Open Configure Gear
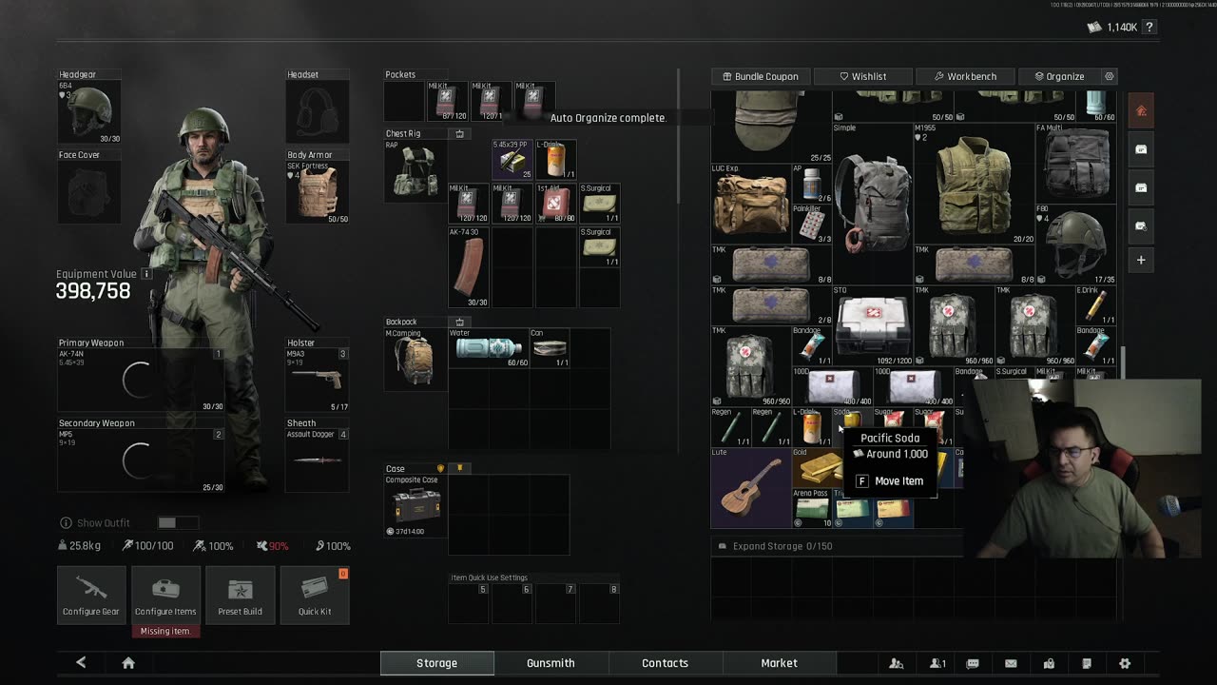The width and height of the screenshot is (1217, 685). 91,595
